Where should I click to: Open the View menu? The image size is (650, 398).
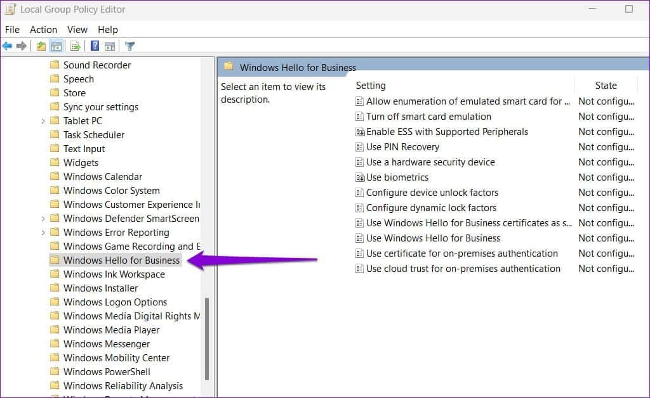[x=77, y=30]
